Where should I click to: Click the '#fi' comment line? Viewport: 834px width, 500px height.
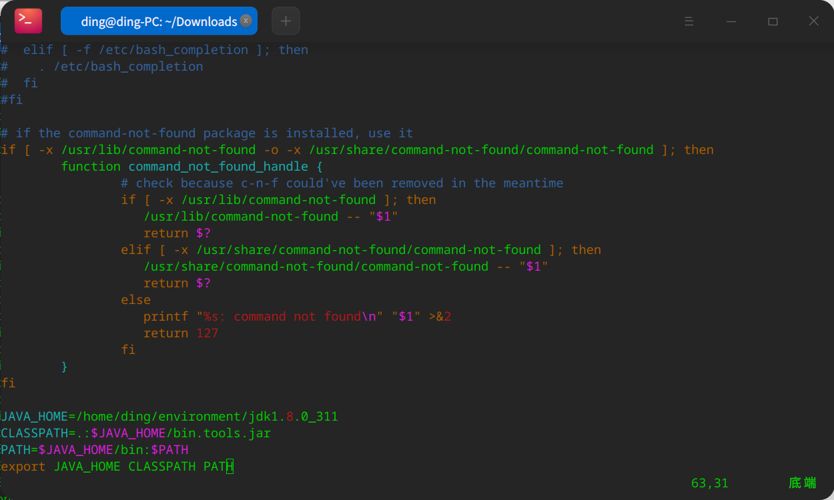pyautogui.click(x=11, y=100)
